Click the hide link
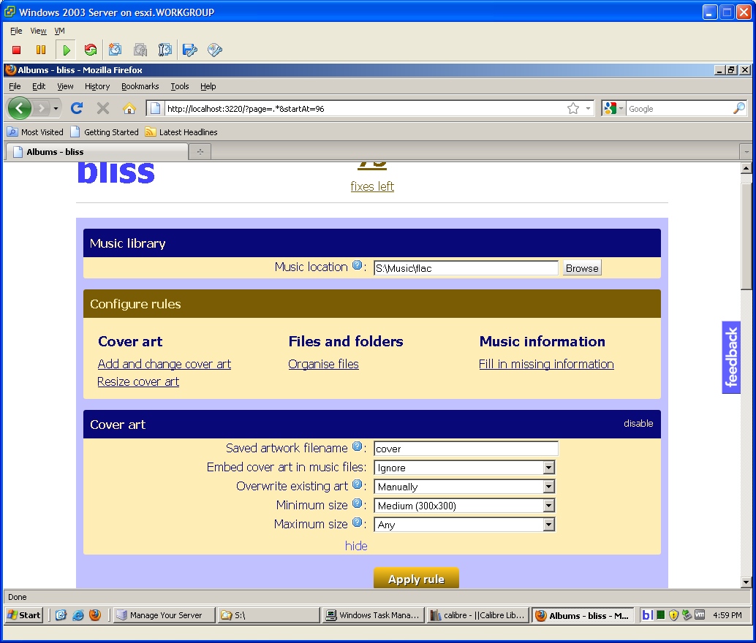 pyautogui.click(x=356, y=546)
